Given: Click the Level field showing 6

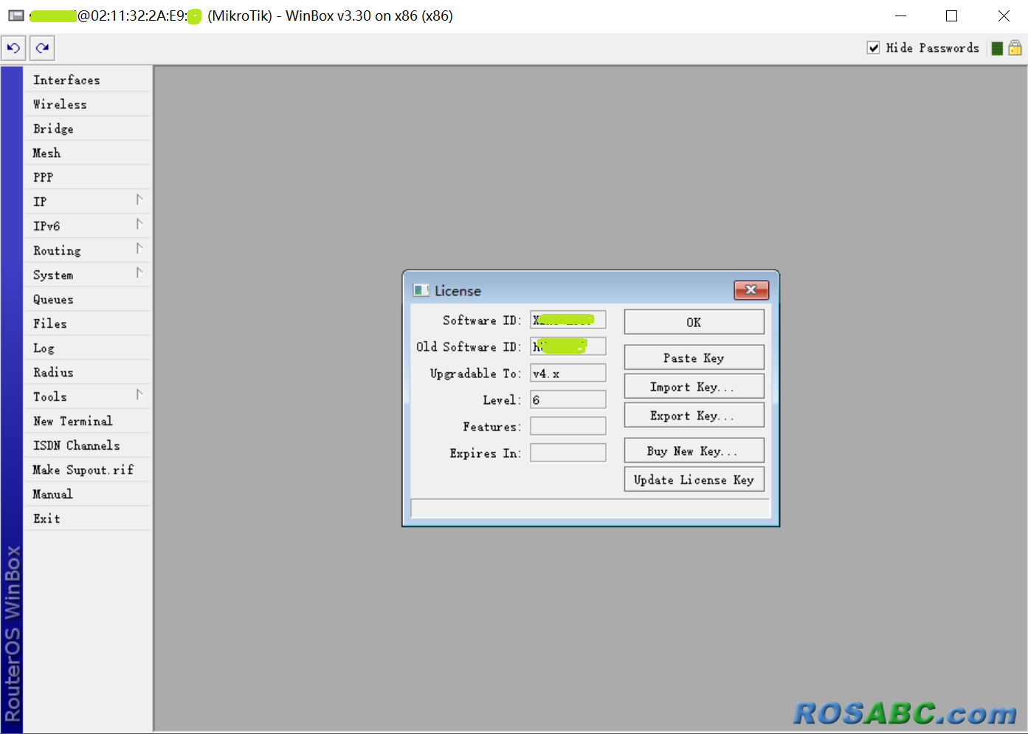Looking at the screenshot, I should 568,399.
